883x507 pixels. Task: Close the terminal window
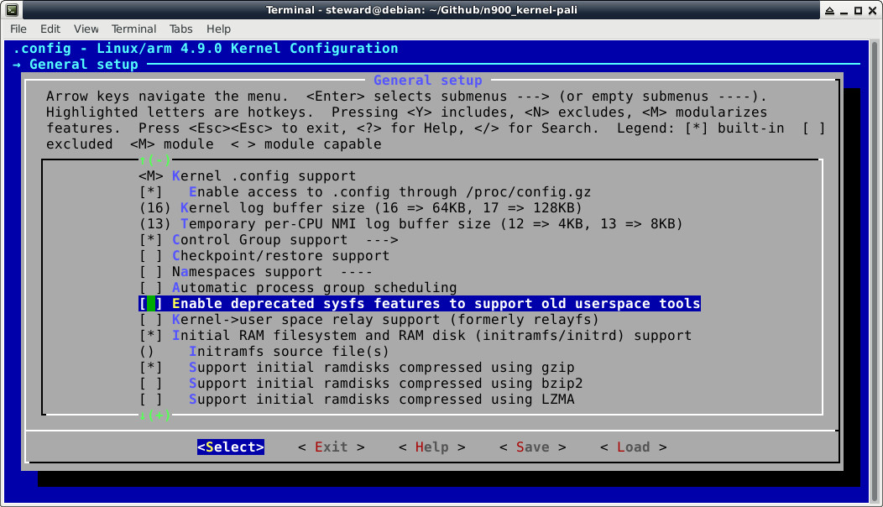coord(872,10)
